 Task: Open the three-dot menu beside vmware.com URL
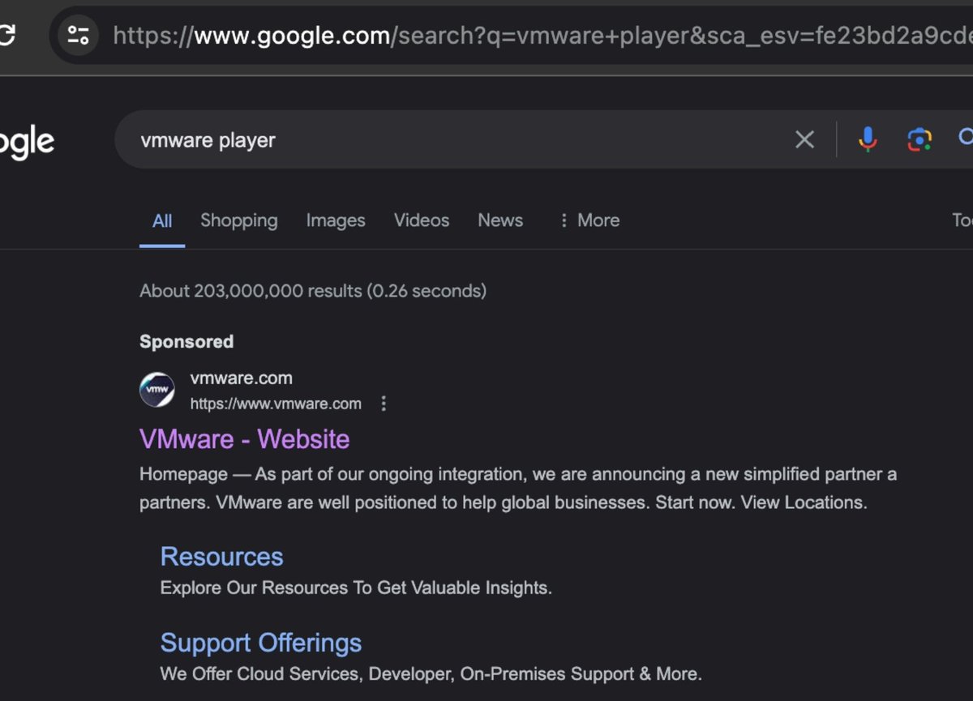[384, 404]
